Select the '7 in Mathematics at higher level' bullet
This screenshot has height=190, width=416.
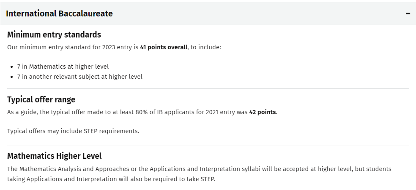point(63,67)
